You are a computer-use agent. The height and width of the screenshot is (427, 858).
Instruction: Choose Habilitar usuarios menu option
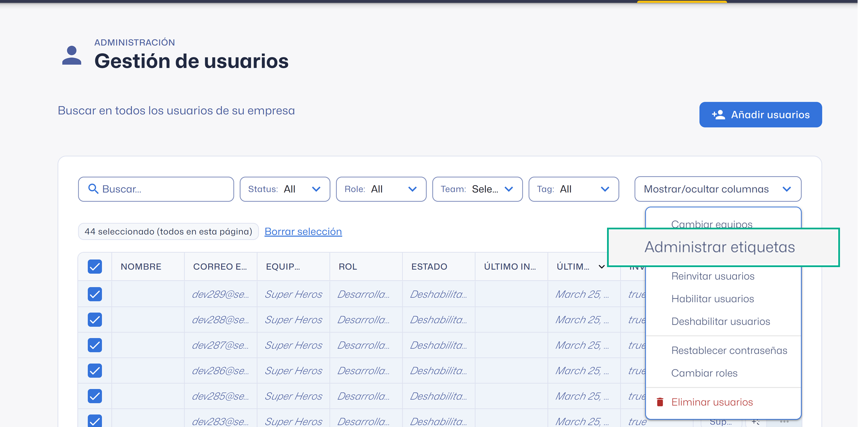tap(713, 299)
